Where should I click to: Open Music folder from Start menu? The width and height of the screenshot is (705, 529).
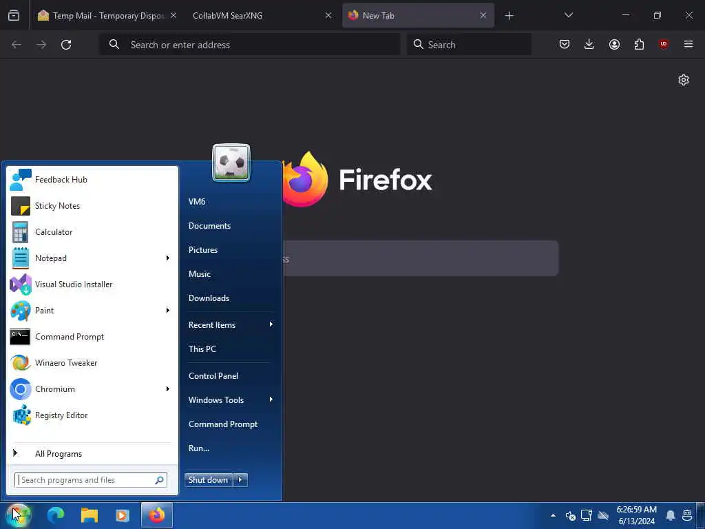200,274
